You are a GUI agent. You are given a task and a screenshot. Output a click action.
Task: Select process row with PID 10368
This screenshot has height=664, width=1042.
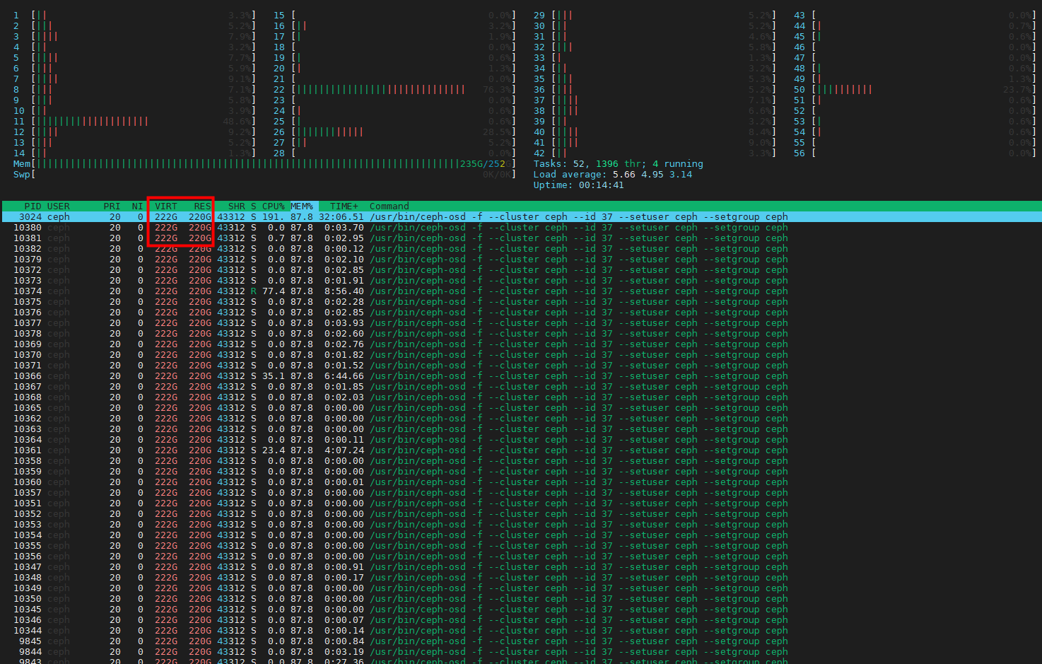(521, 397)
